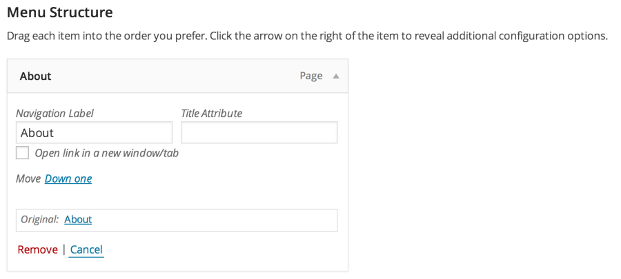Select the Menu Structure heading
This screenshot has height=279, width=621.
click(x=59, y=13)
